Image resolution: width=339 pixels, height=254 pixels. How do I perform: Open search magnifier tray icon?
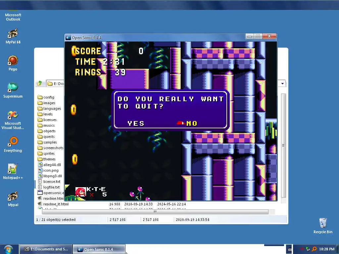tap(315, 249)
